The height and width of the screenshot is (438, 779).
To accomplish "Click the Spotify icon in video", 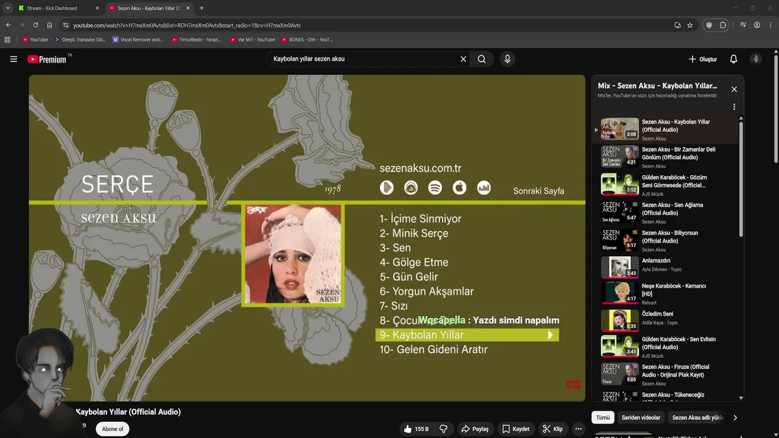I will pos(435,187).
